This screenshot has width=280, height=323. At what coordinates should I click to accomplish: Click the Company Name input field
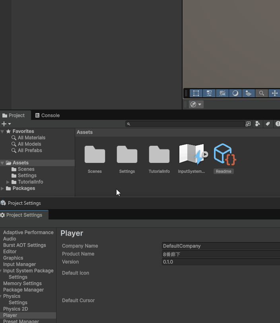(x=221, y=246)
